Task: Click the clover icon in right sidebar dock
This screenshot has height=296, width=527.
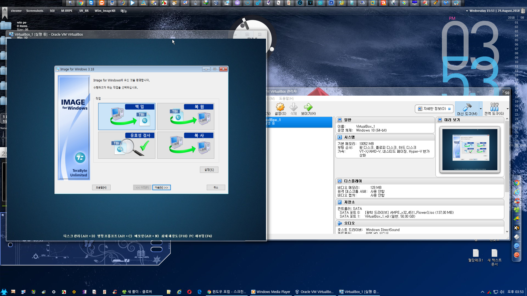Action: 517,210
